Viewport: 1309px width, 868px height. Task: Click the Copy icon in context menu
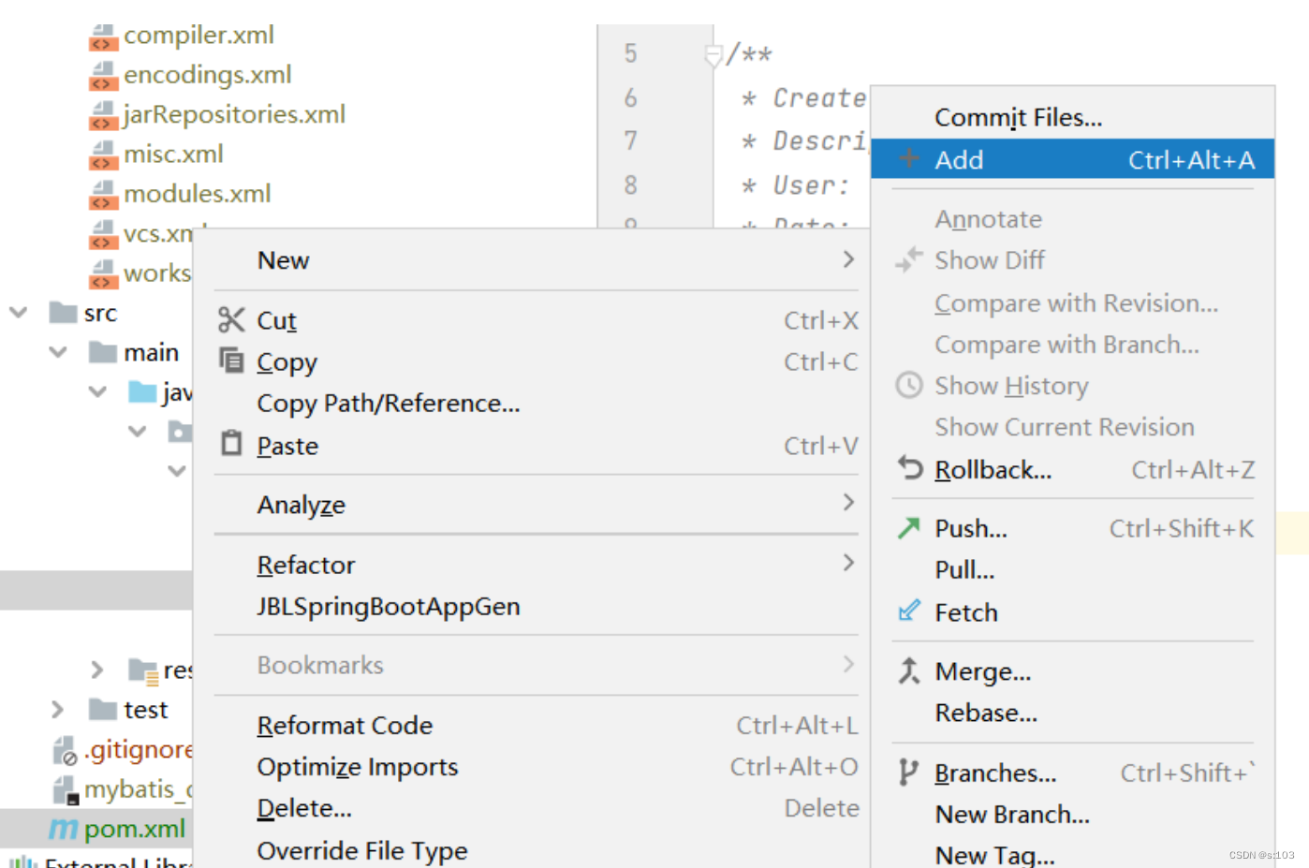[230, 360]
